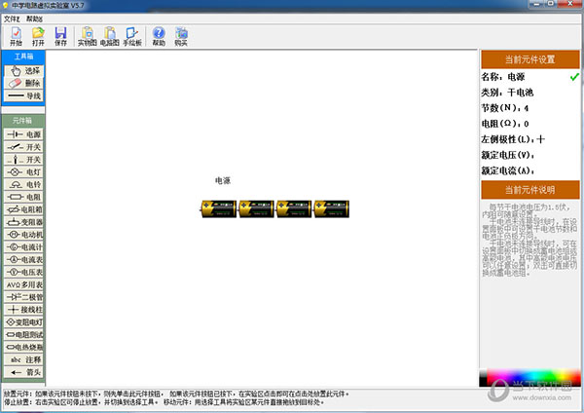Select the 删除 eraser tool
584x413 pixels.
(x=23, y=83)
